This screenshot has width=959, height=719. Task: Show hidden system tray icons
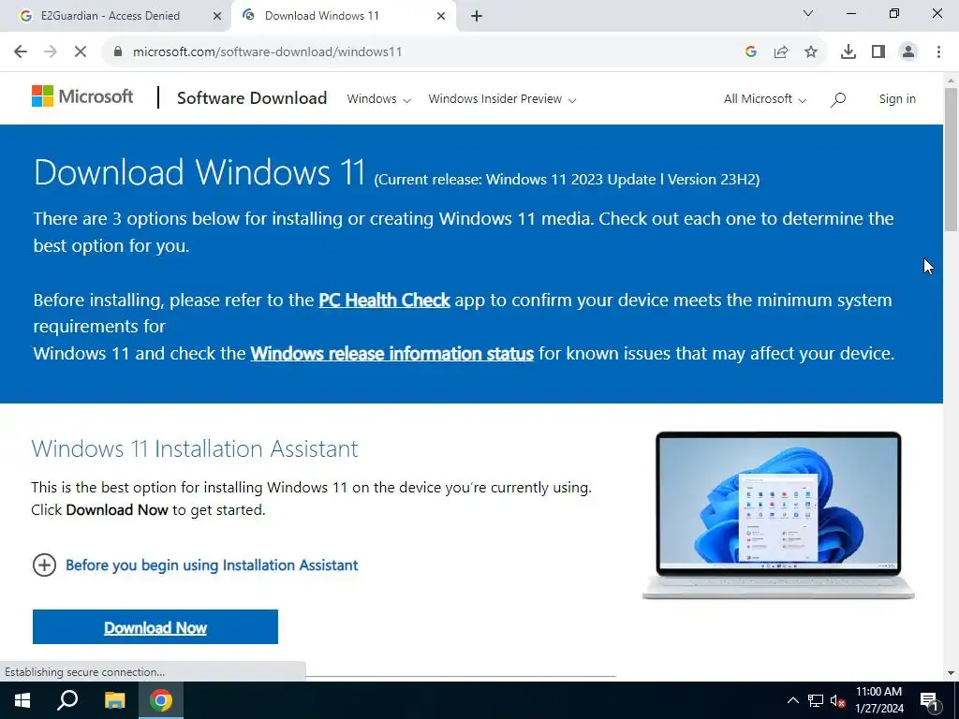click(x=792, y=700)
